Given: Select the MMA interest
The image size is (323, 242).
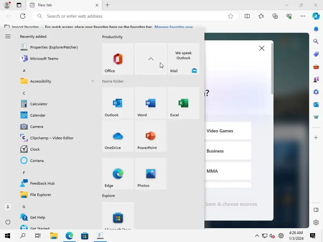Looking at the screenshot, I should (x=228, y=171).
